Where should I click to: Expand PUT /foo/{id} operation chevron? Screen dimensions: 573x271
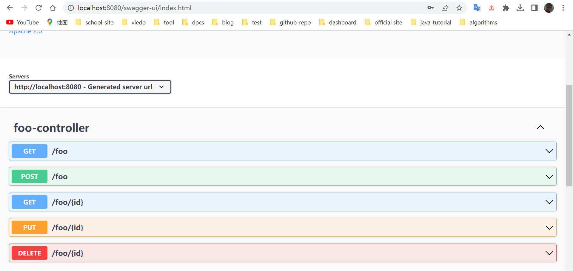(x=549, y=227)
